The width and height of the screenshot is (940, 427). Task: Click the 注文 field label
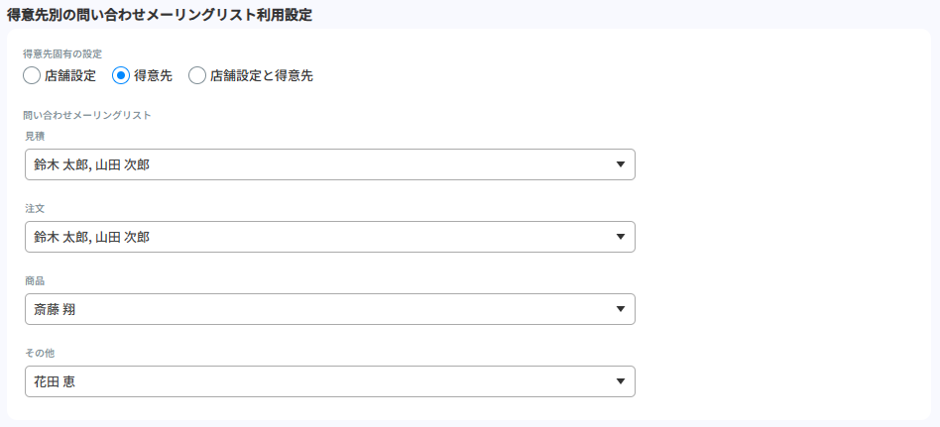pos(35,208)
